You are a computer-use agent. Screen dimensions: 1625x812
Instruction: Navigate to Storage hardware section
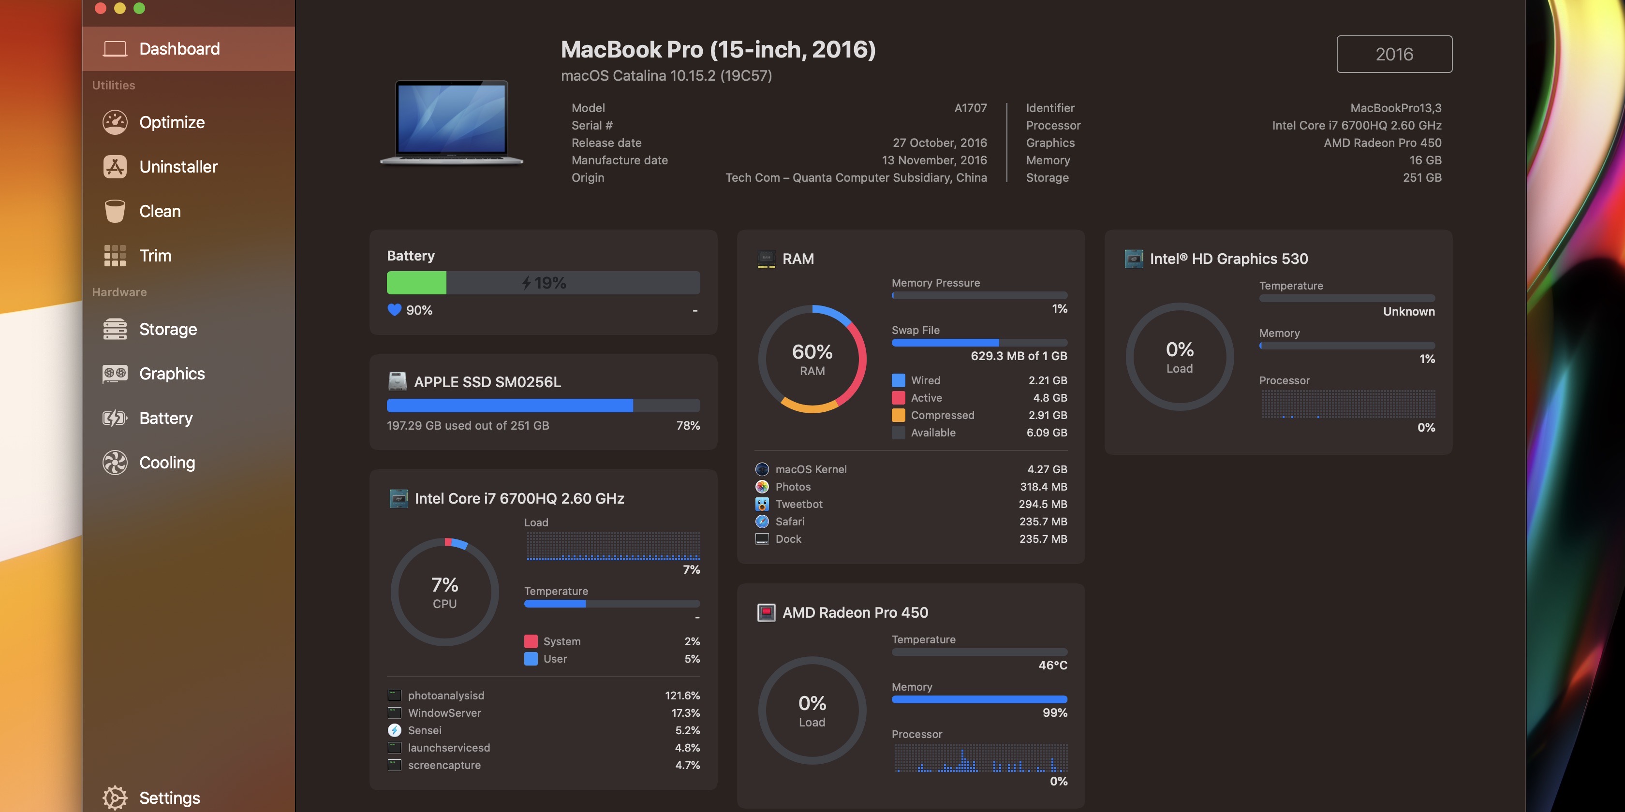tap(168, 329)
